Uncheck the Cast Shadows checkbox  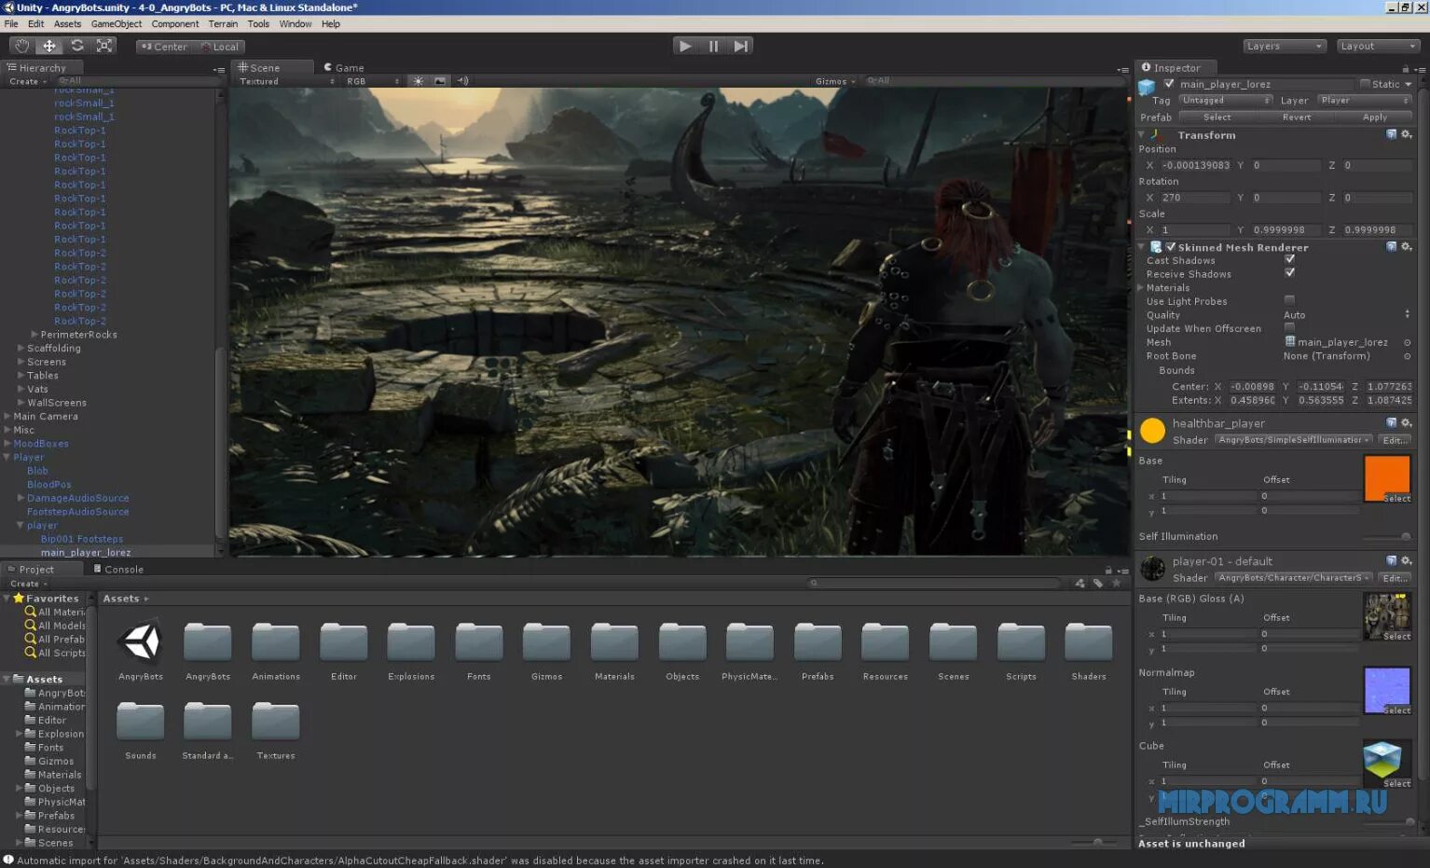point(1289,260)
